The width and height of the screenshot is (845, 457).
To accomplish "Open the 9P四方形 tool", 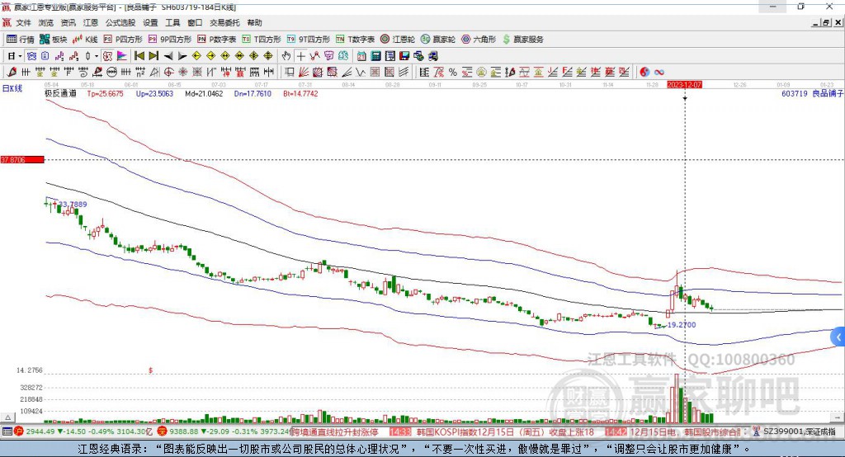I will 170,40.
